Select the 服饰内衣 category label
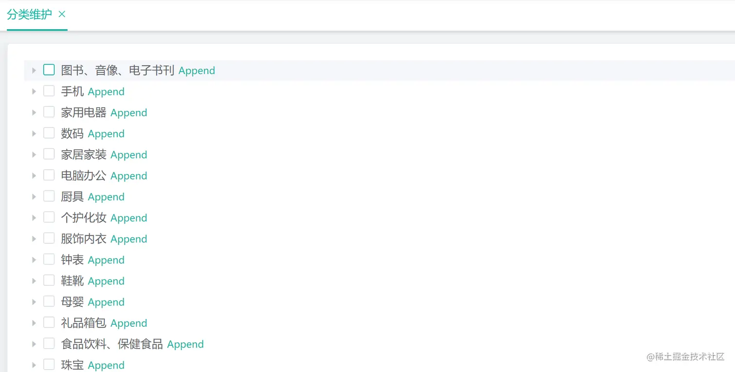The height and width of the screenshot is (372, 735). [x=84, y=239]
